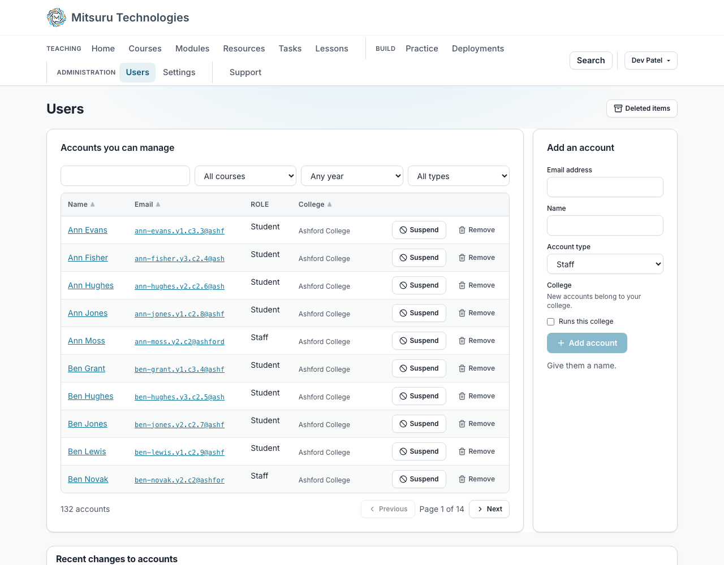This screenshot has width=724, height=565.
Task: Click the Add account button
Action: pos(587,343)
